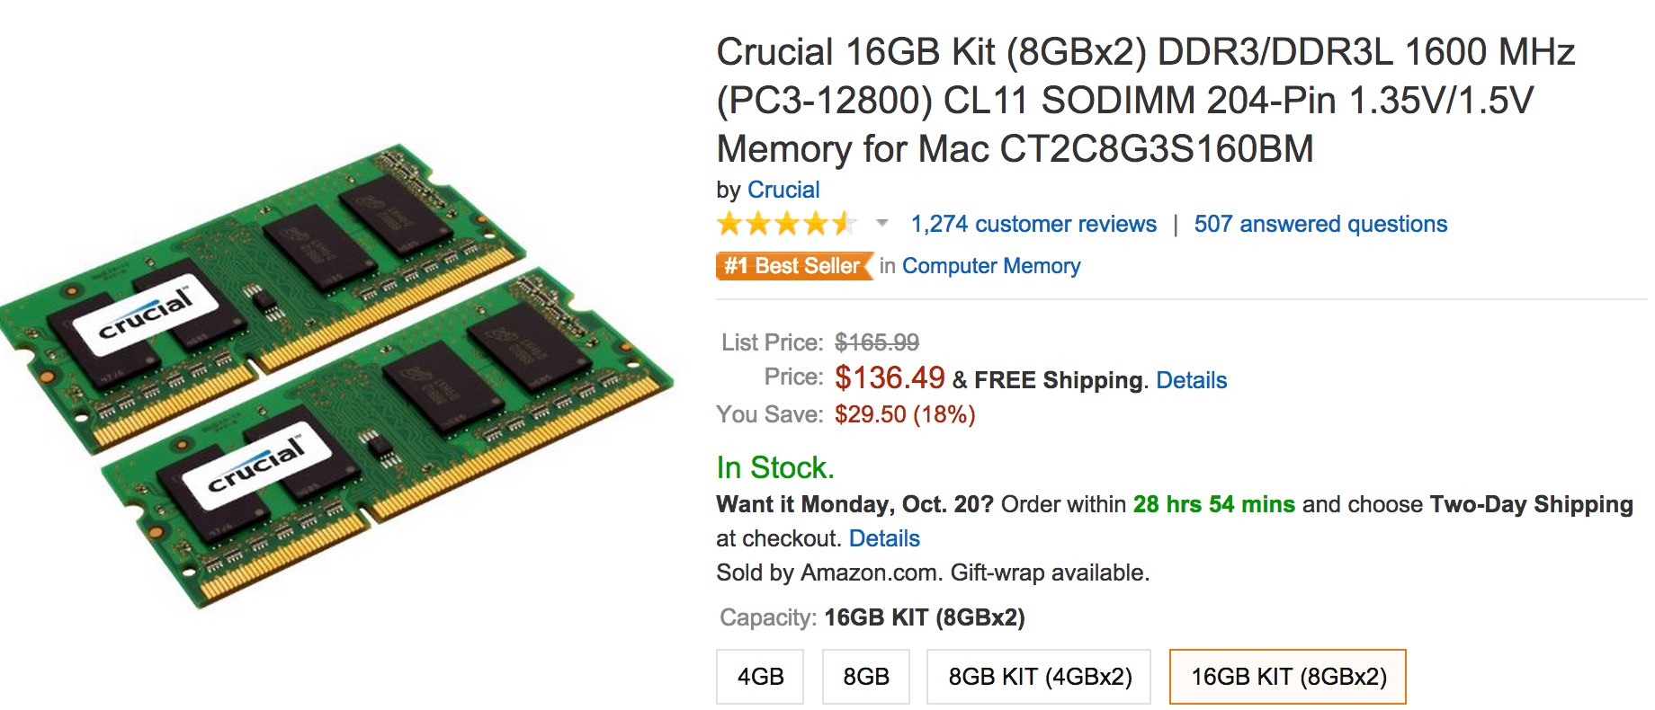Click the #1 Best Seller badge
This screenshot has height=710, width=1655.
793,266
